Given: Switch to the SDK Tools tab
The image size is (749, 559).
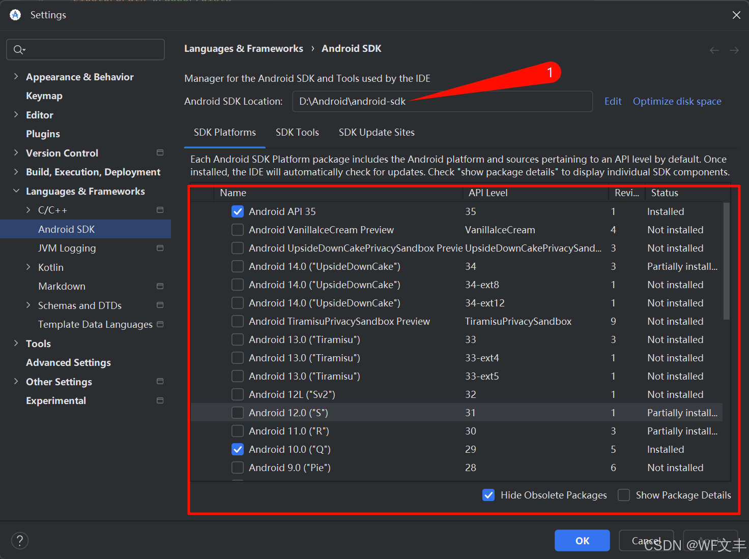Looking at the screenshot, I should coord(297,133).
